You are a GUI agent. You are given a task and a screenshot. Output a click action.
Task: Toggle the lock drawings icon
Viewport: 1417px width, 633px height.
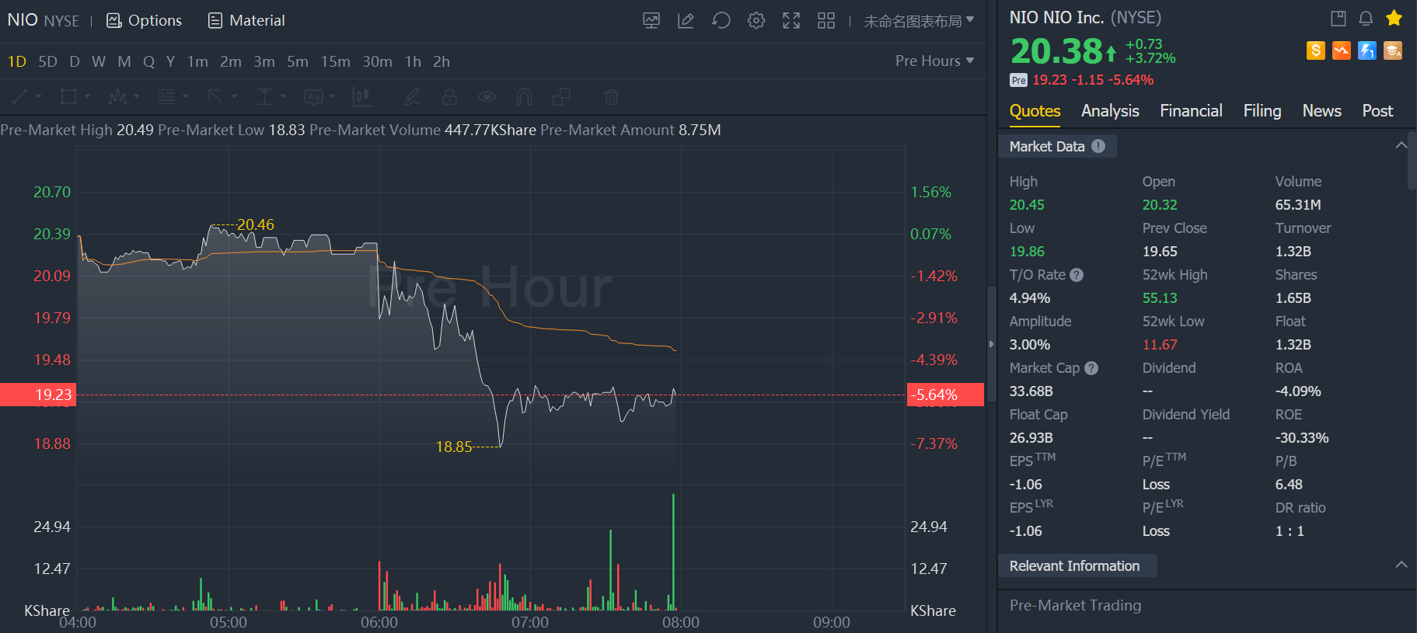449,96
